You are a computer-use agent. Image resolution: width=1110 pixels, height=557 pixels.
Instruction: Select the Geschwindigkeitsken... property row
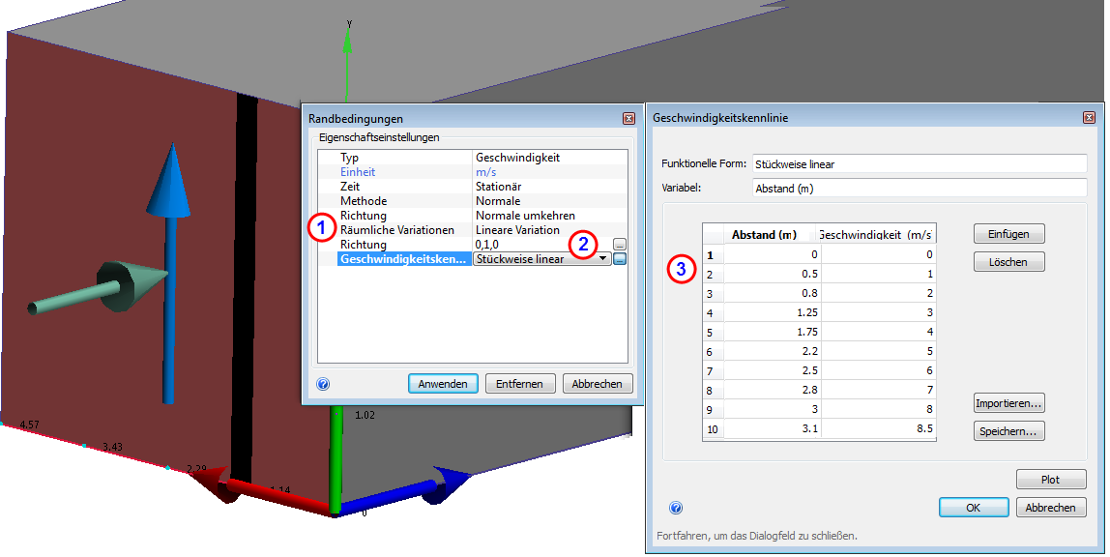pyautogui.click(x=472, y=259)
